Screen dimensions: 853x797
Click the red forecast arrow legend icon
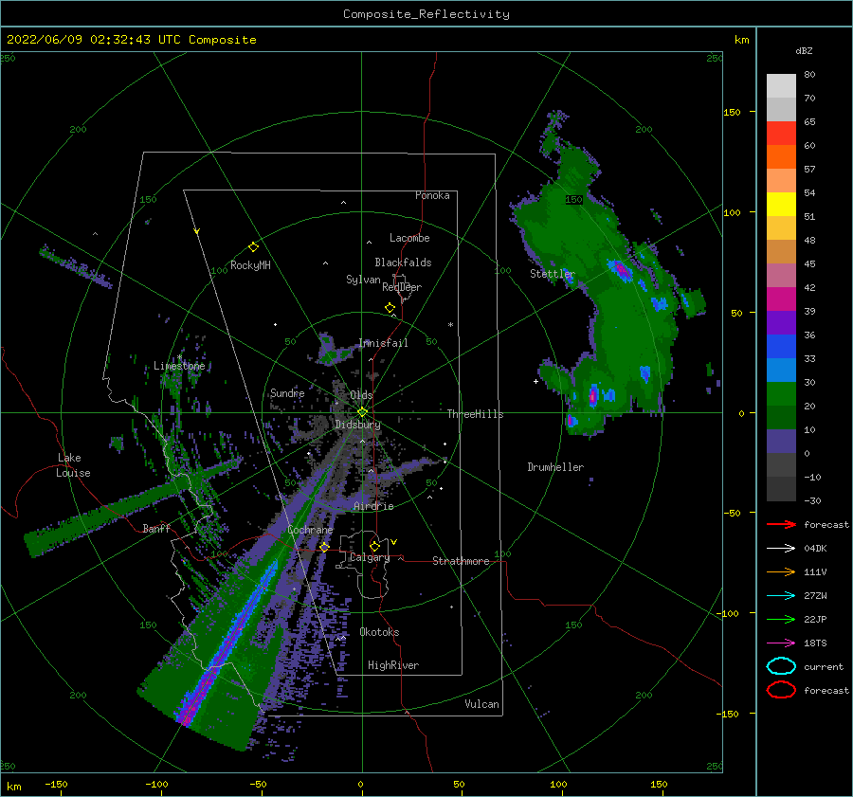click(x=781, y=524)
